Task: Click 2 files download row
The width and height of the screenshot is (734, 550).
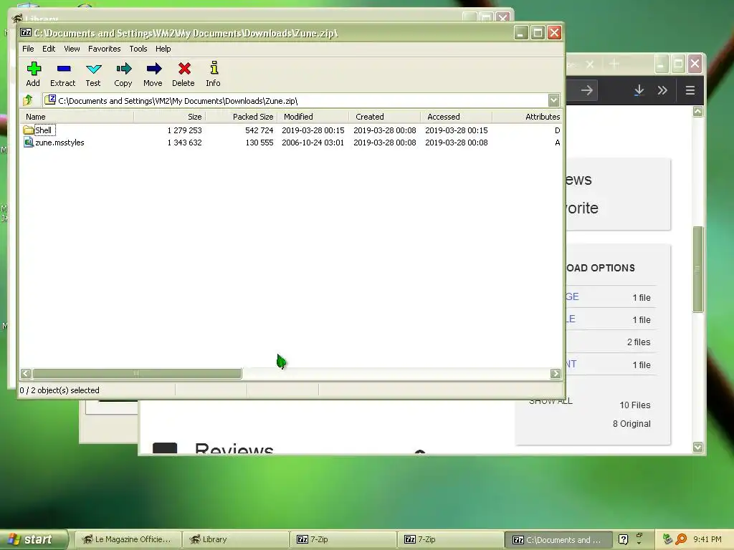Action: click(639, 342)
